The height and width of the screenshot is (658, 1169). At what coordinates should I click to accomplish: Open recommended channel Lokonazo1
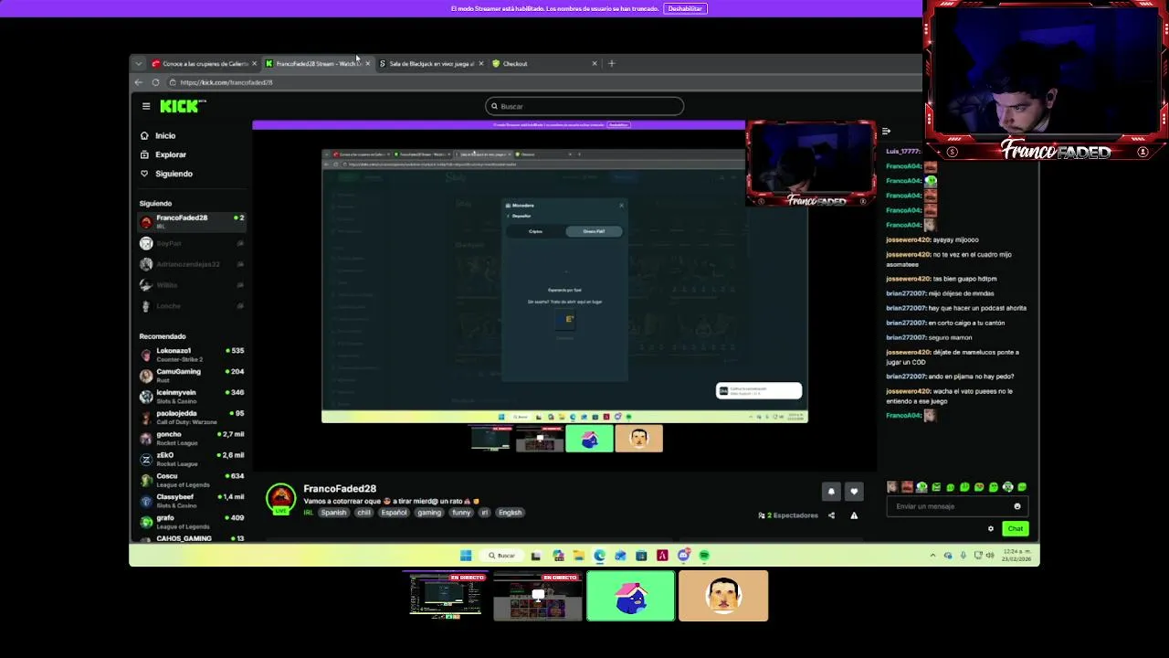pyautogui.click(x=192, y=355)
